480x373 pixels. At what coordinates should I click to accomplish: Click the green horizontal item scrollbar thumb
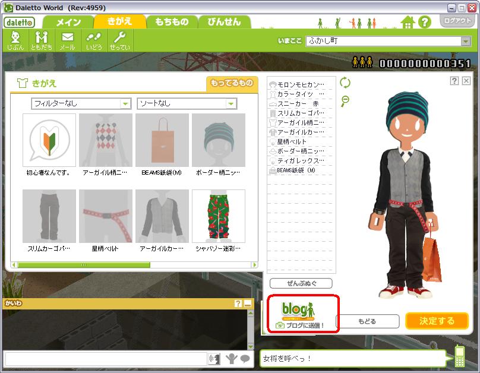[x=84, y=265]
